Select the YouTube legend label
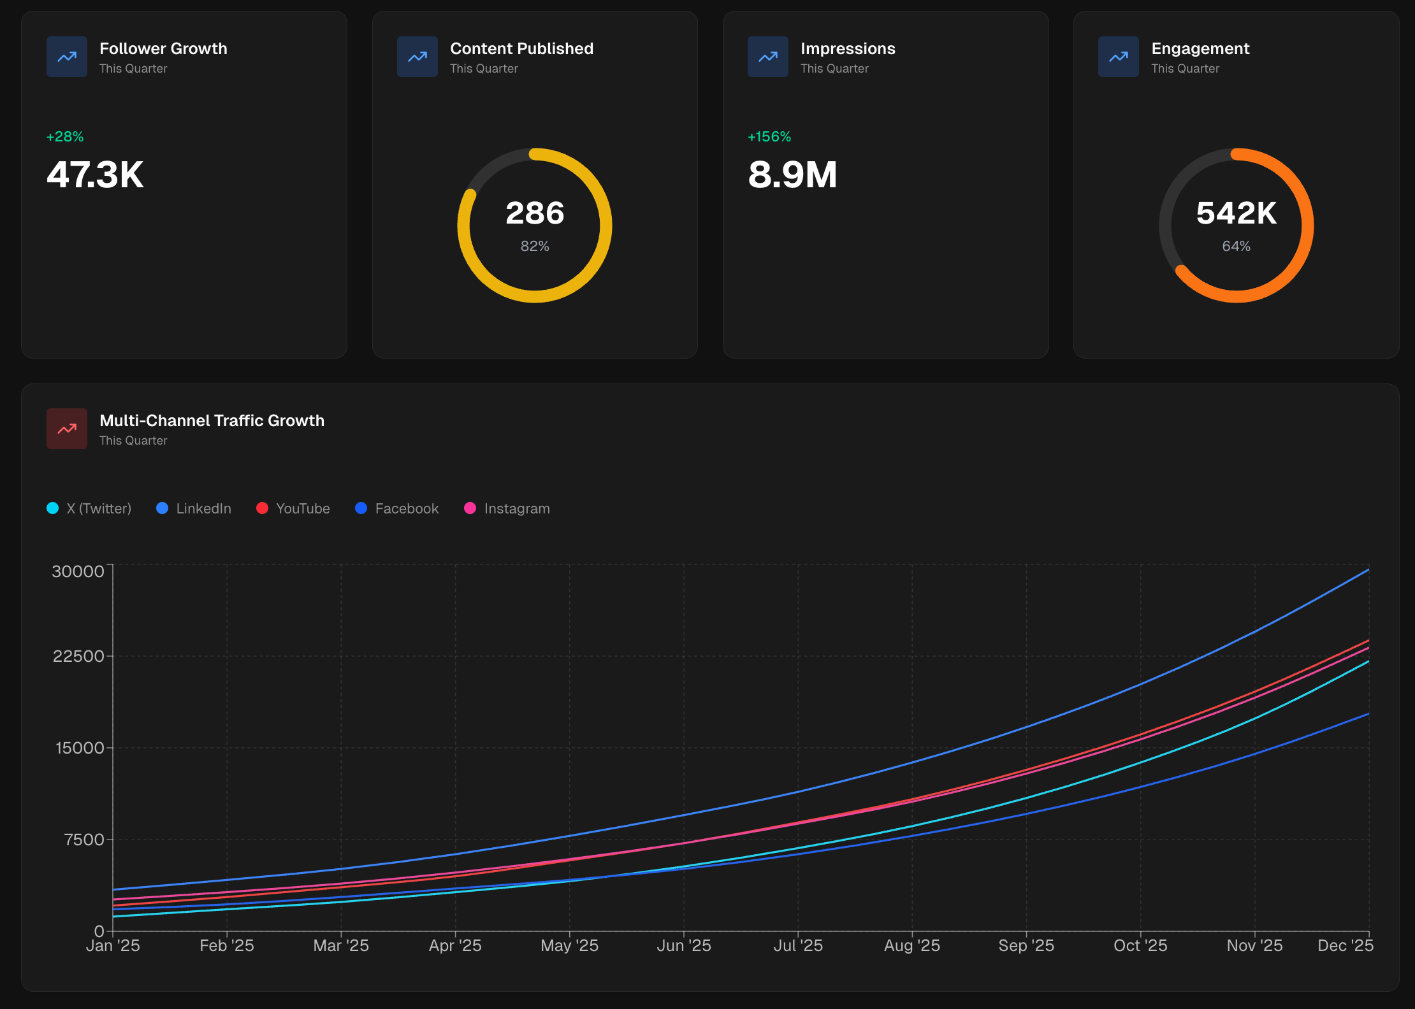Image resolution: width=1415 pixels, height=1009 pixels. [x=303, y=508]
